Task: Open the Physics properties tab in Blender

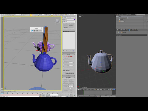Action: coord(137,30)
